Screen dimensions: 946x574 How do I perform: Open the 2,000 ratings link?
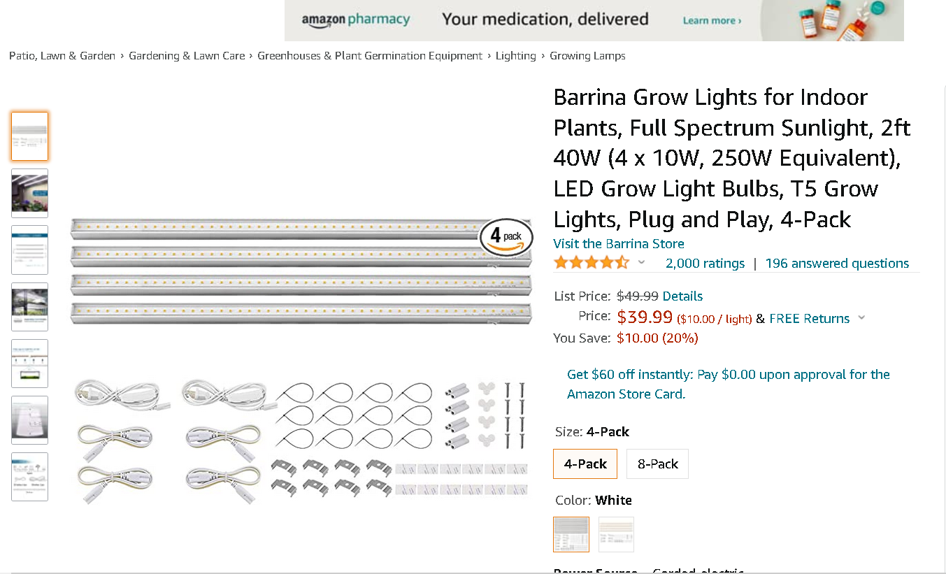(x=705, y=263)
